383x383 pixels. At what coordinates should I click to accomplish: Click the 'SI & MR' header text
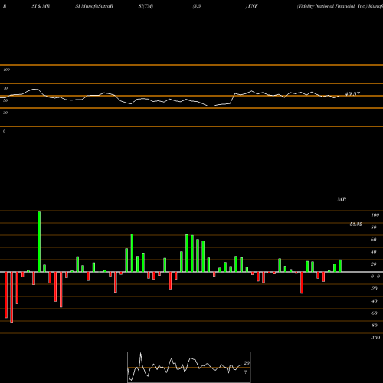[41, 6]
